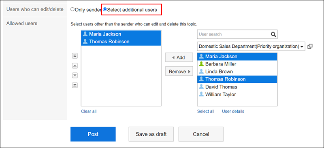Select Thomas Robinson in allowed users list
Image resolution: width=324 pixels, height=148 pixels.
[121, 42]
